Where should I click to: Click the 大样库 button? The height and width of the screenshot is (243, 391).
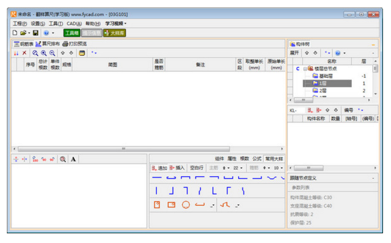115,33
